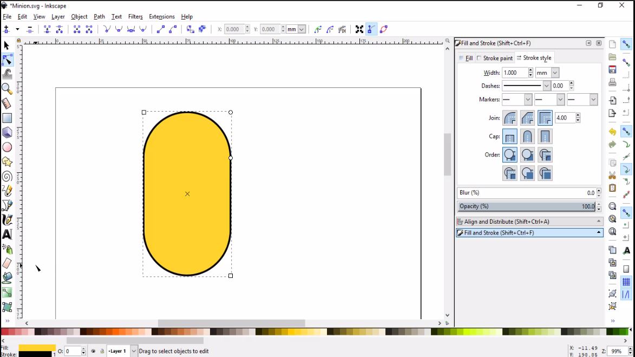Click the Print document icon
The image size is (635, 357).
tap(612, 82)
